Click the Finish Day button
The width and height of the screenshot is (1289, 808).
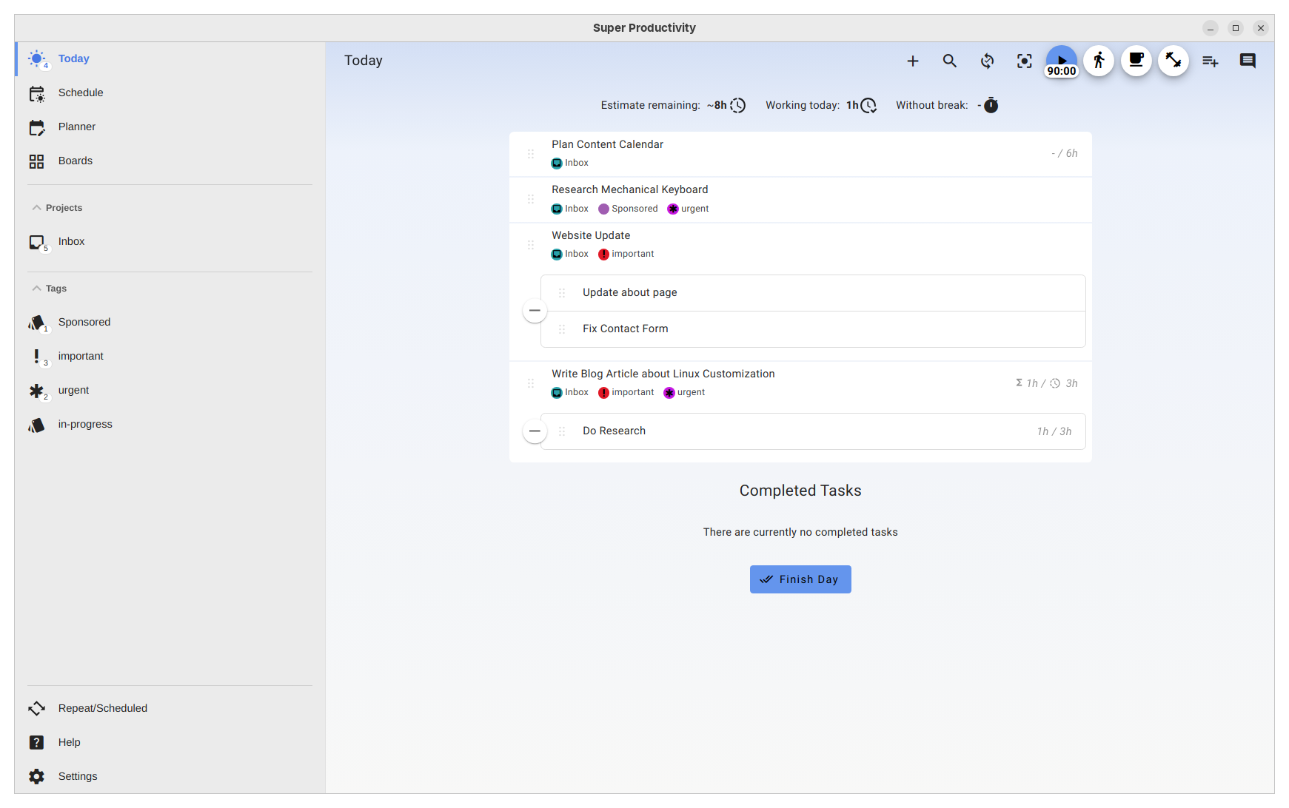[x=800, y=579]
